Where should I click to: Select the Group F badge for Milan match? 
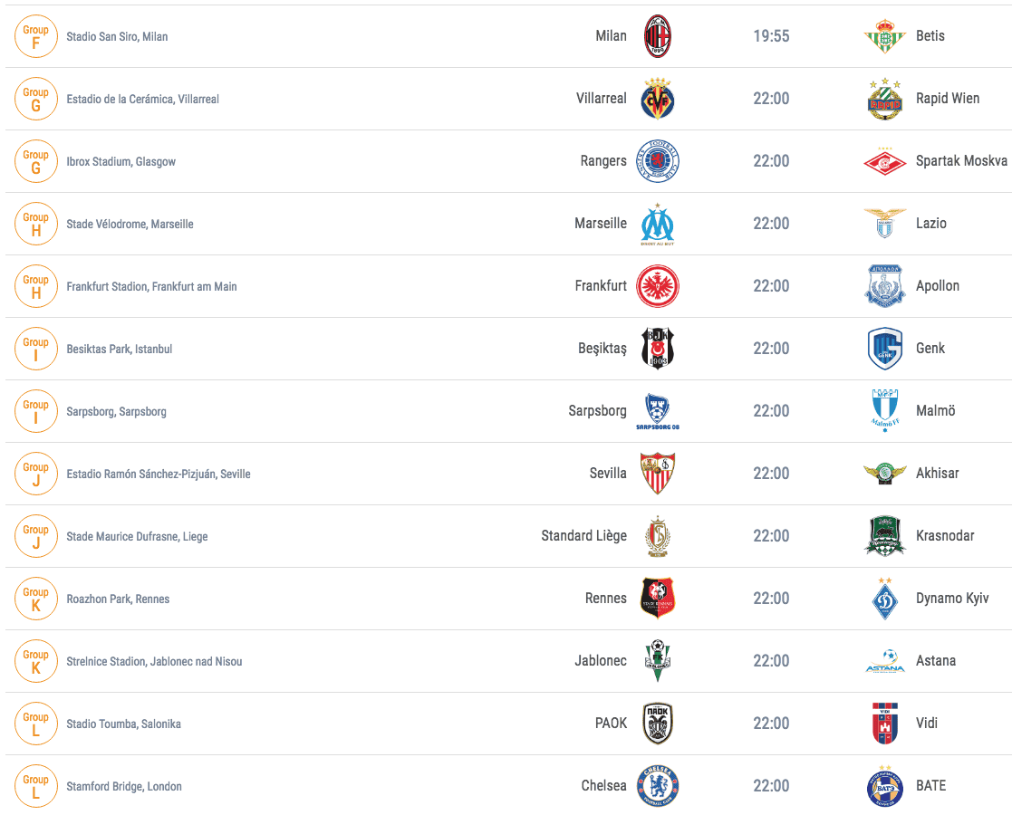36,37
